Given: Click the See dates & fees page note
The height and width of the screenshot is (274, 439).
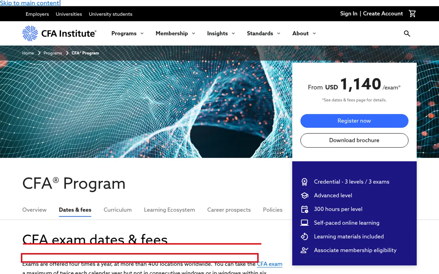Looking at the screenshot, I should [354, 100].
